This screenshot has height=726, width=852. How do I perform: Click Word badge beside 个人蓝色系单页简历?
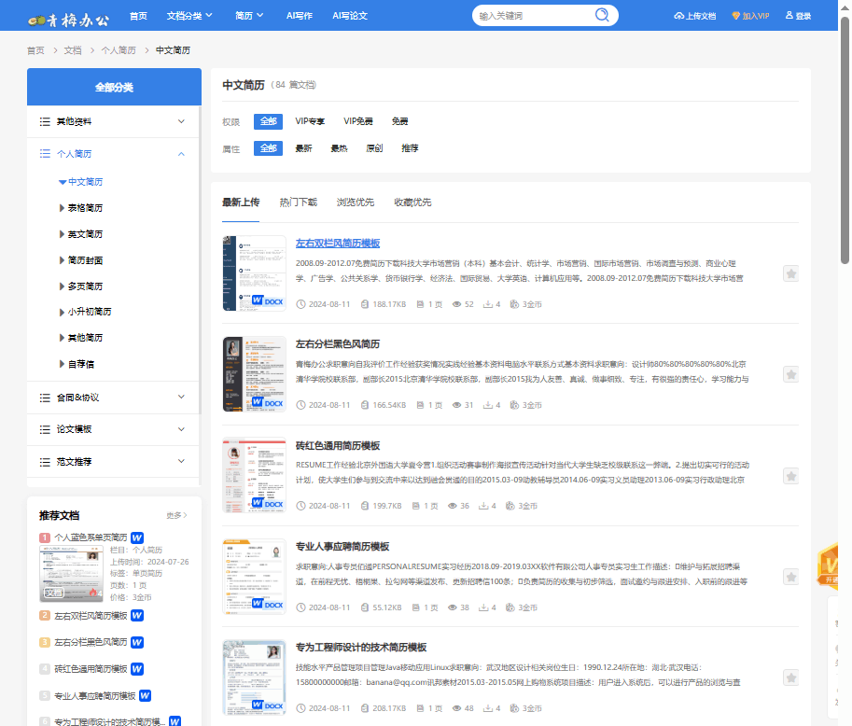pos(137,538)
